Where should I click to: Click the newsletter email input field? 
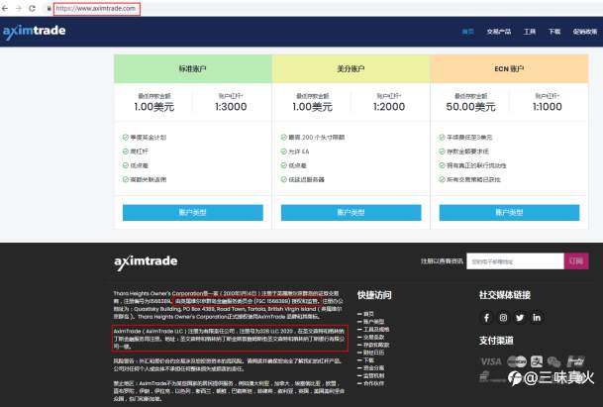(x=515, y=261)
